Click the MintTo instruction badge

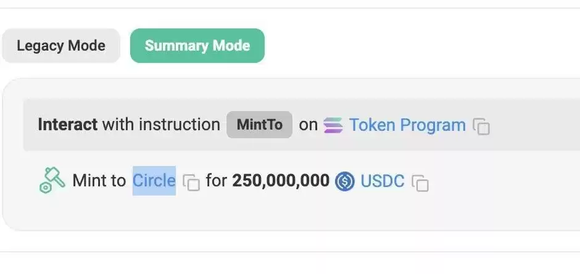click(x=259, y=125)
